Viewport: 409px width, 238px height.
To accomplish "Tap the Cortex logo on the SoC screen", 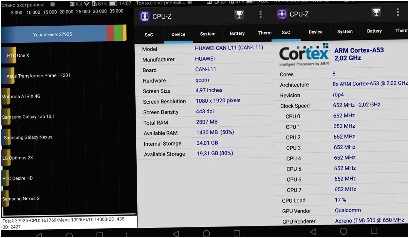I will coord(304,55).
